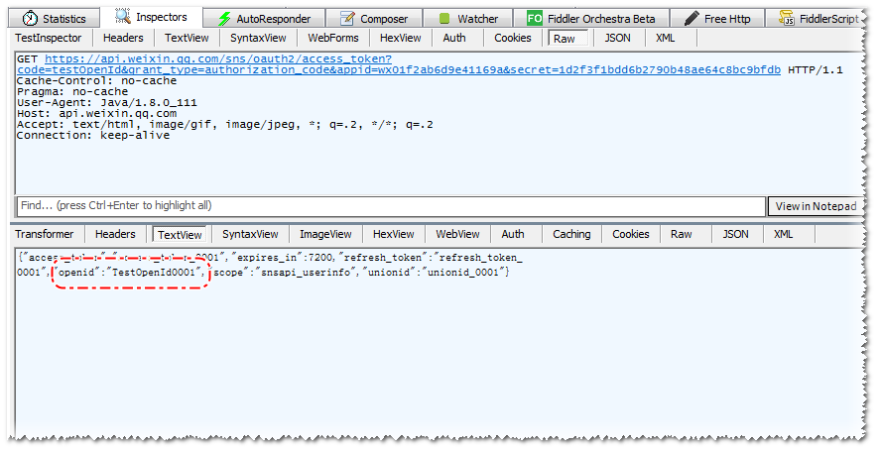Open response HexView tab
The width and height of the screenshot is (880, 453).
(x=394, y=234)
